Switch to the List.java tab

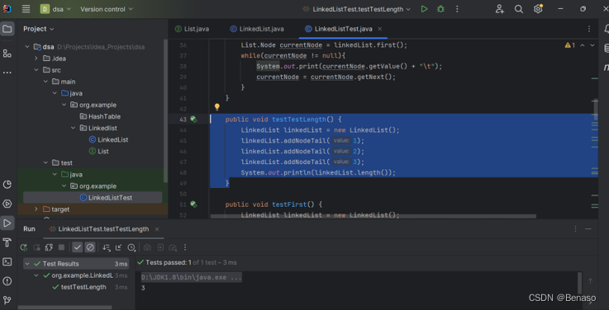click(x=192, y=29)
